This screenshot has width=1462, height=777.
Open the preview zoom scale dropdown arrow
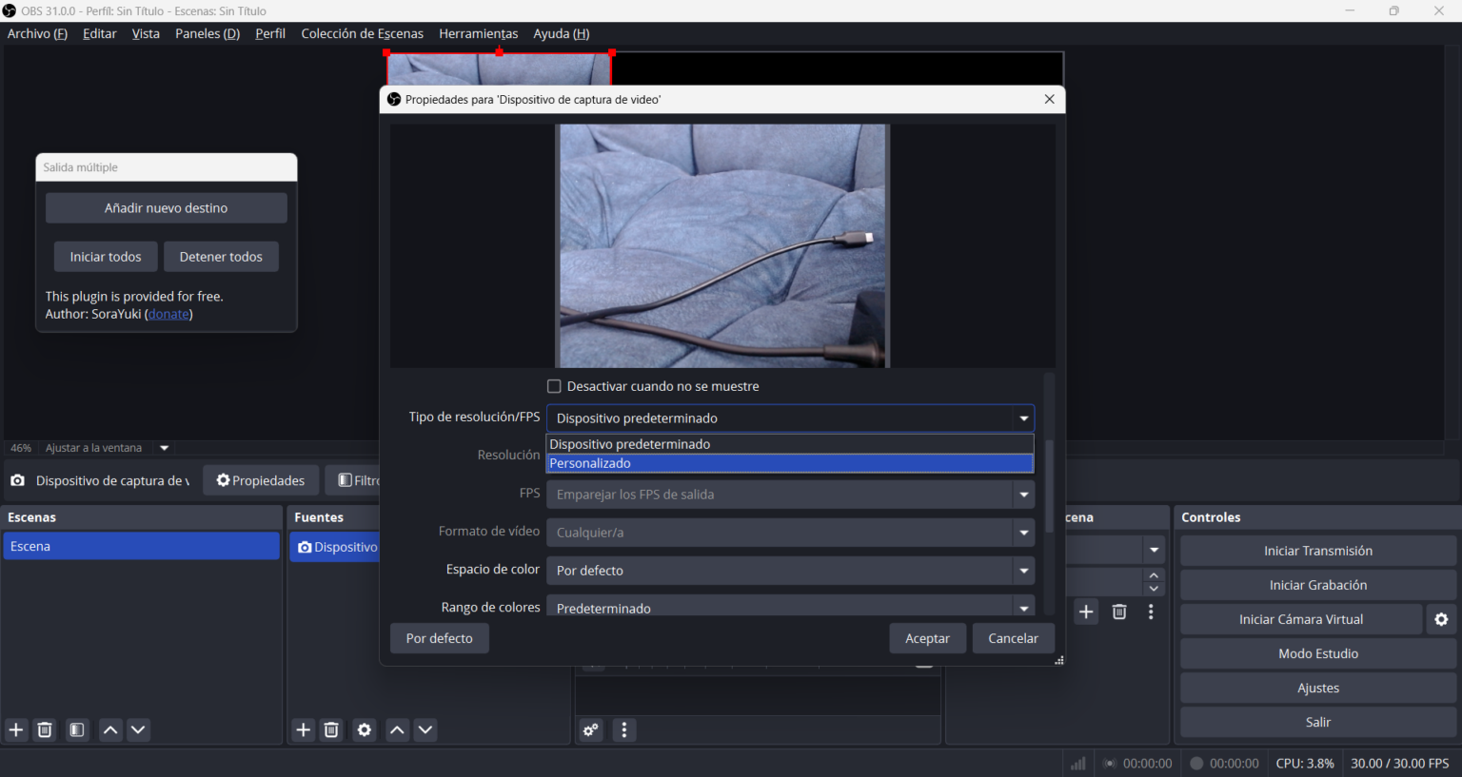click(x=165, y=448)
